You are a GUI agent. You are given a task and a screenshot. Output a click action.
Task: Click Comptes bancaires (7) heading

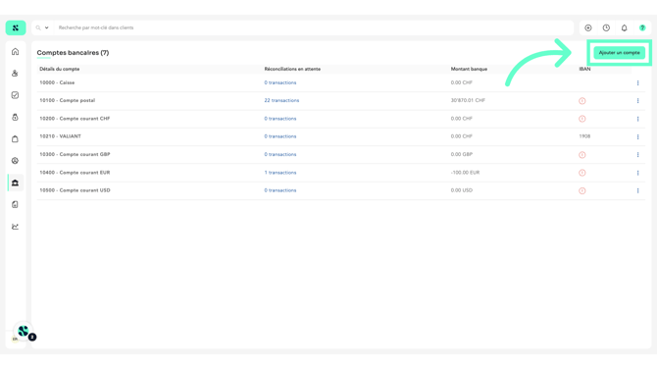[73, 52]
